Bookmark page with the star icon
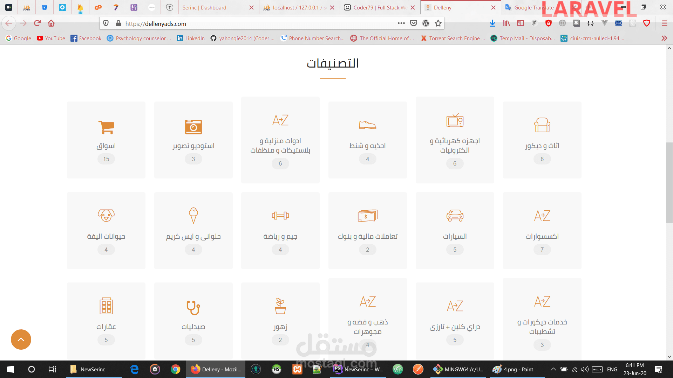Screen dimensions: 673x378 point(438,23)
